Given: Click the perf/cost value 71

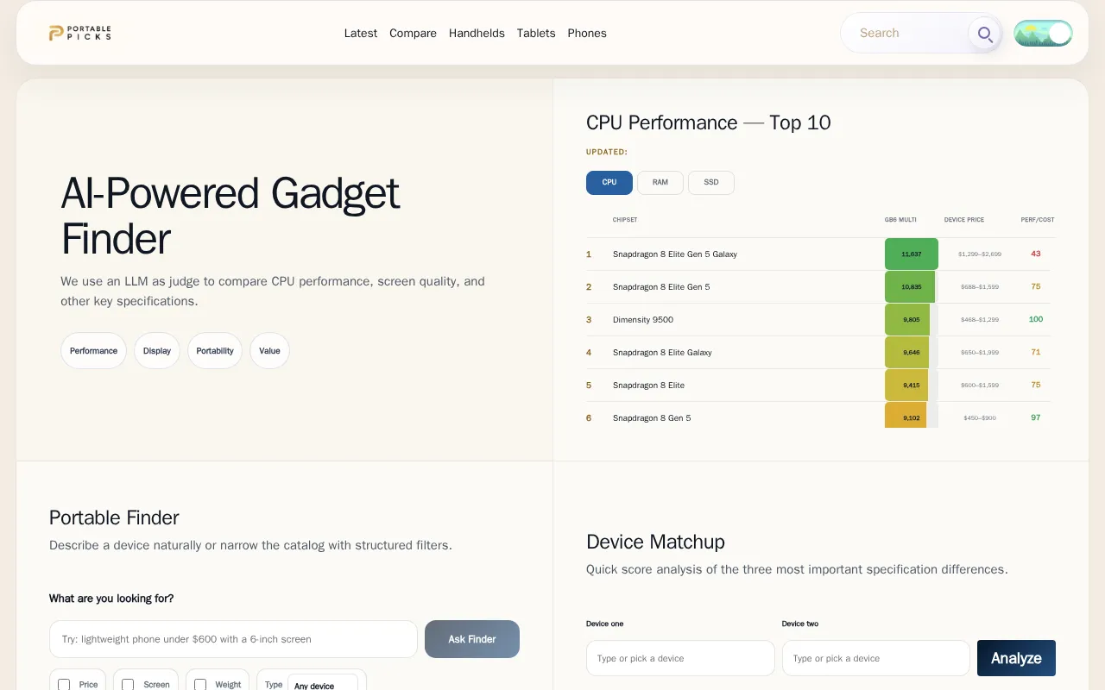Looking at the screenshot, I should click(1036, 352).
